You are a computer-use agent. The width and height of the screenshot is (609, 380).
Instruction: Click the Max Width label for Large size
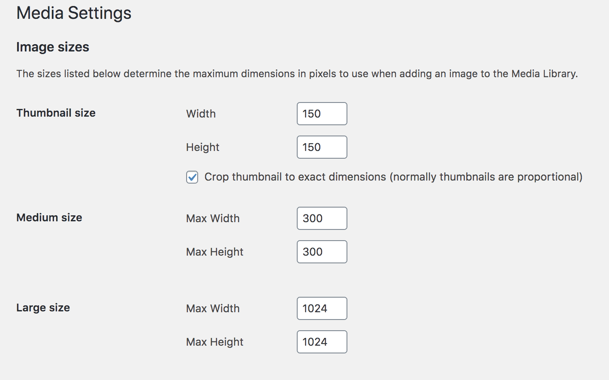point(213,308)
